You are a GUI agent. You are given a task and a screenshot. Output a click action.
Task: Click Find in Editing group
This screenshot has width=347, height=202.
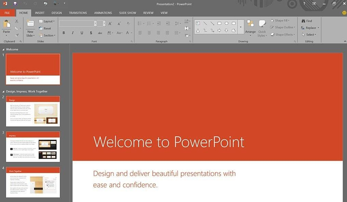coord(307,21)
